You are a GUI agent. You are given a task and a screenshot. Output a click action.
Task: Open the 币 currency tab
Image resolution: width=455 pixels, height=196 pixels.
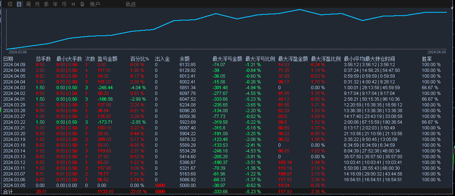64,4
